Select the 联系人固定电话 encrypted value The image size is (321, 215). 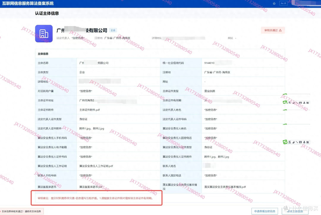tap(211, 175)
